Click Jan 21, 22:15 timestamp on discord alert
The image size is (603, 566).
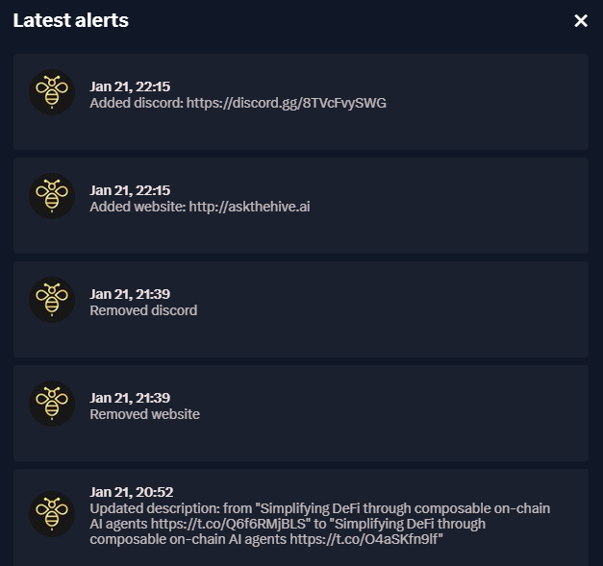click(x=130, y=86)
